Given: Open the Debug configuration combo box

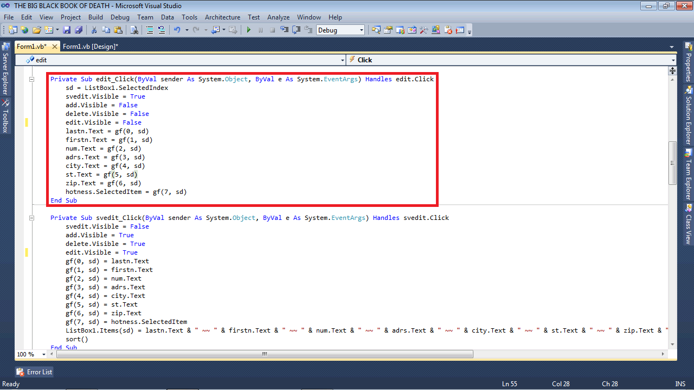Looking at the screenshot, I should (340, 30).
